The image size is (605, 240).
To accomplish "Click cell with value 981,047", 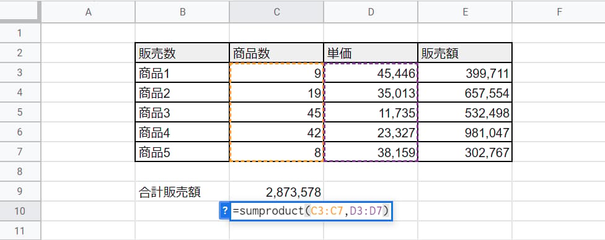I will point(465,132).
